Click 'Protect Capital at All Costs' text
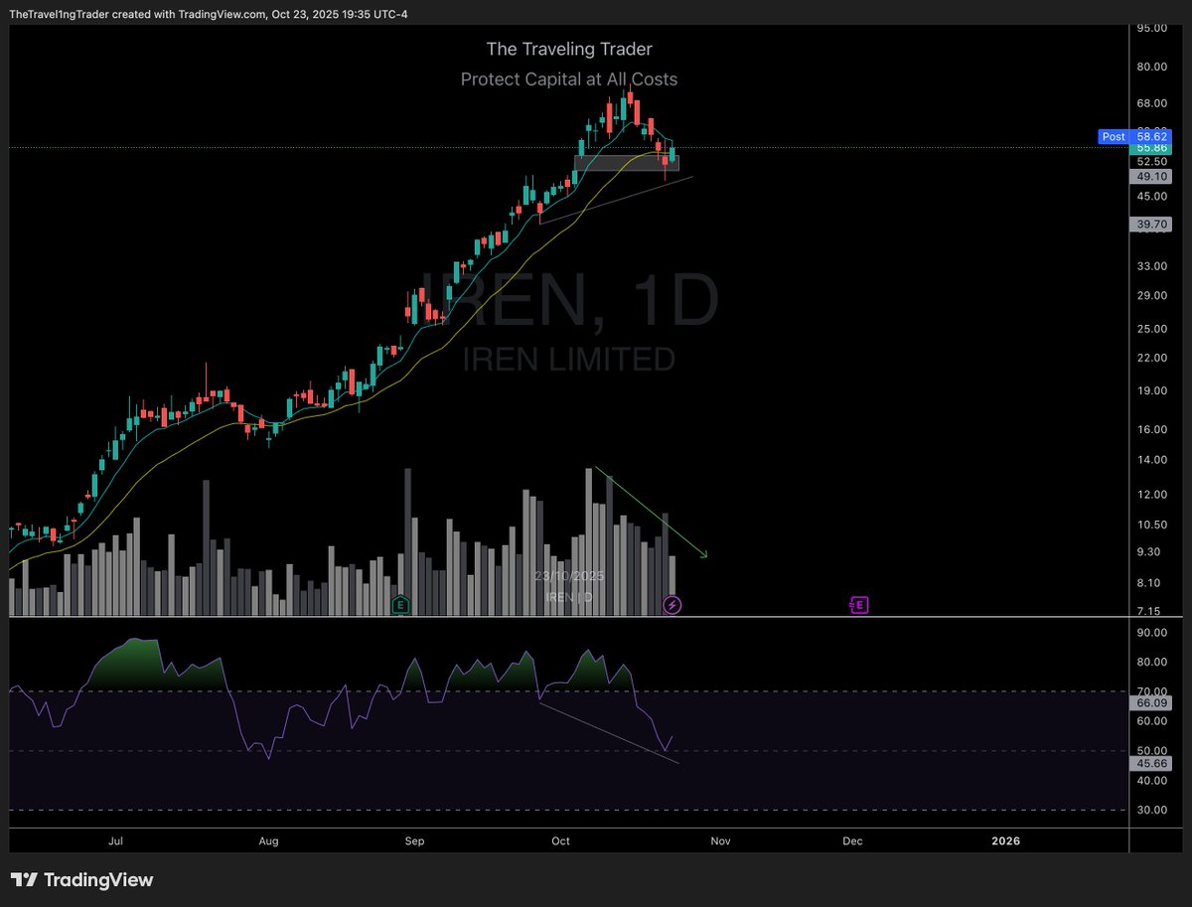Viewport: 1192px width, 907px height. [x=569, y=78]
